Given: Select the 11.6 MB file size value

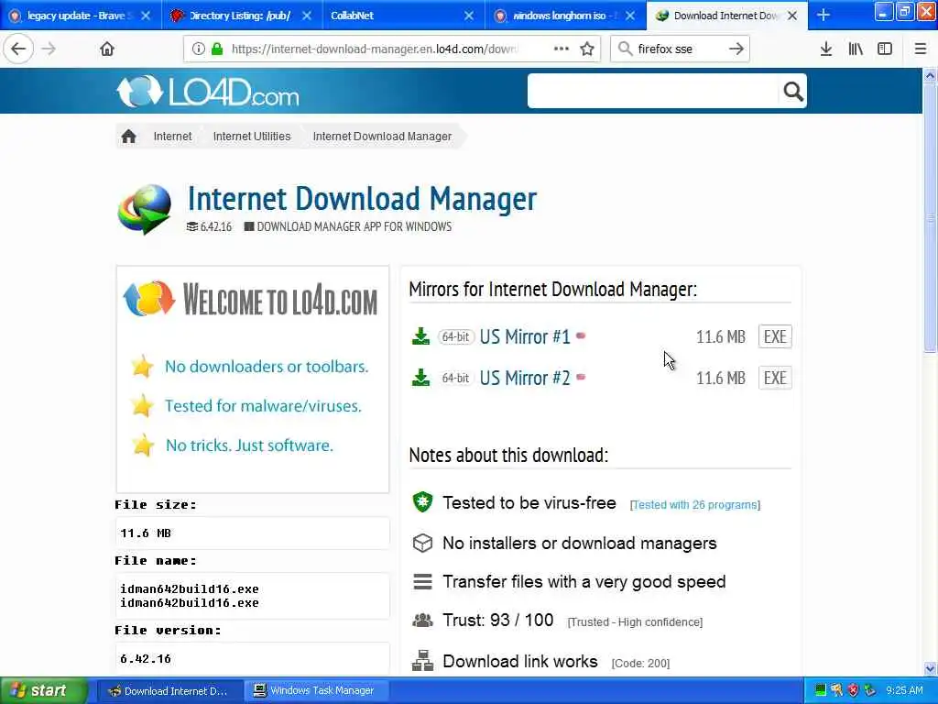Looking at the screenshot, I should click(146, 533).
